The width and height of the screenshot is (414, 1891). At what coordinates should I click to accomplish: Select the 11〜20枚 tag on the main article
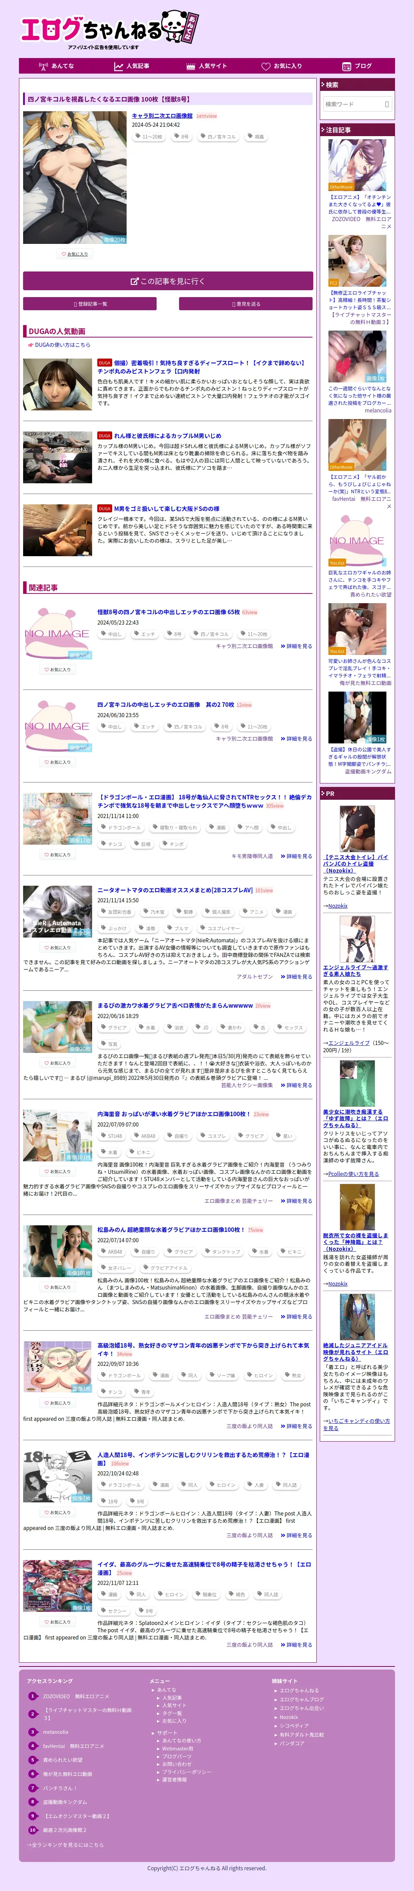149,136
